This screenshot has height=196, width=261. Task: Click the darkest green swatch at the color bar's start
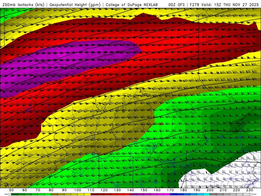point(15,194)
